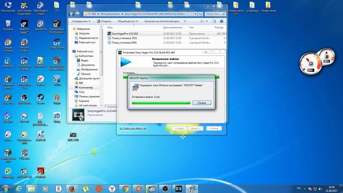Select Панель управления in navigation pane
The width and height of the screenshot is (343, 193).
pos(87,96)
